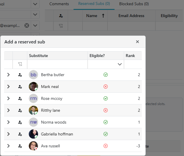Open dropdown of the @exampl... field
The image size is (184, 156).
pos(35,25)
